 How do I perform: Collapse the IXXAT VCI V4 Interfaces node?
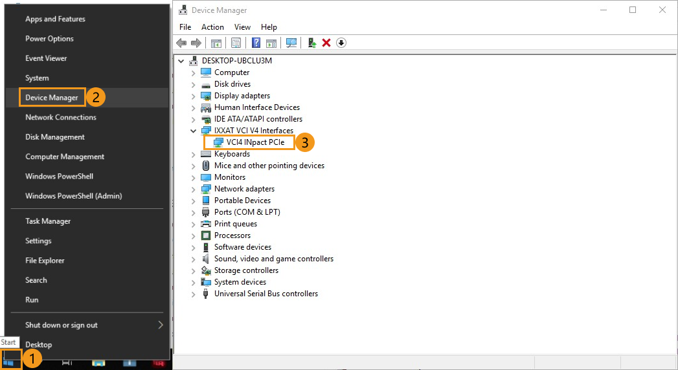(x=193, y=131)
